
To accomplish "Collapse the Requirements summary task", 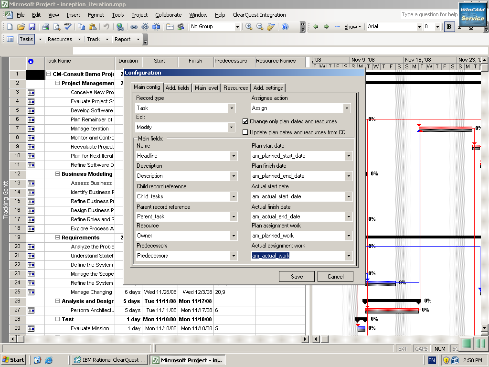I will point(57,237).
